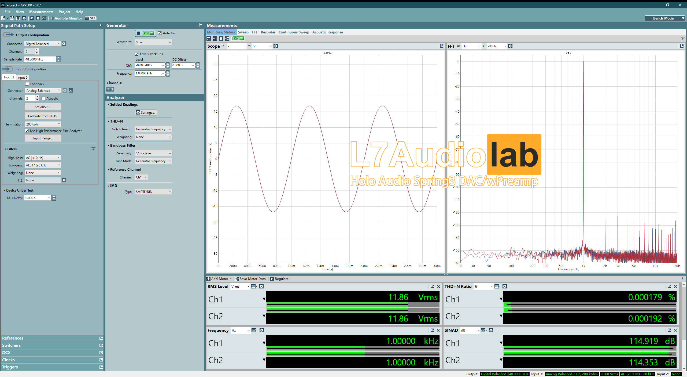Click the Save Meter Data icon
The width and height of the screenshot is (687, 377).
point(238,279)
